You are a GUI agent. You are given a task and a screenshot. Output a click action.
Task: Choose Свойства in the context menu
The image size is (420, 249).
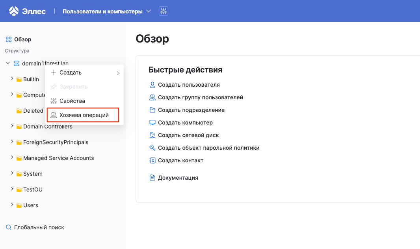pos(72,101)
